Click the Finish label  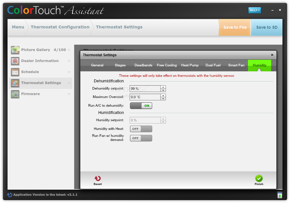(259, 184)
